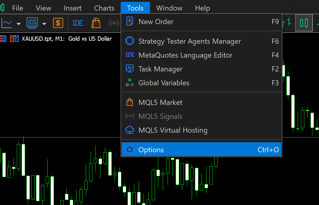319x205 pixels.
Task: Close the open Tools menu
Action: (135, 8)
